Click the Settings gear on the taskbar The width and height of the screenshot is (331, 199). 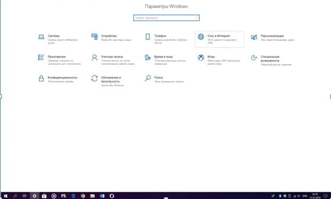click(x=34, y=196)
